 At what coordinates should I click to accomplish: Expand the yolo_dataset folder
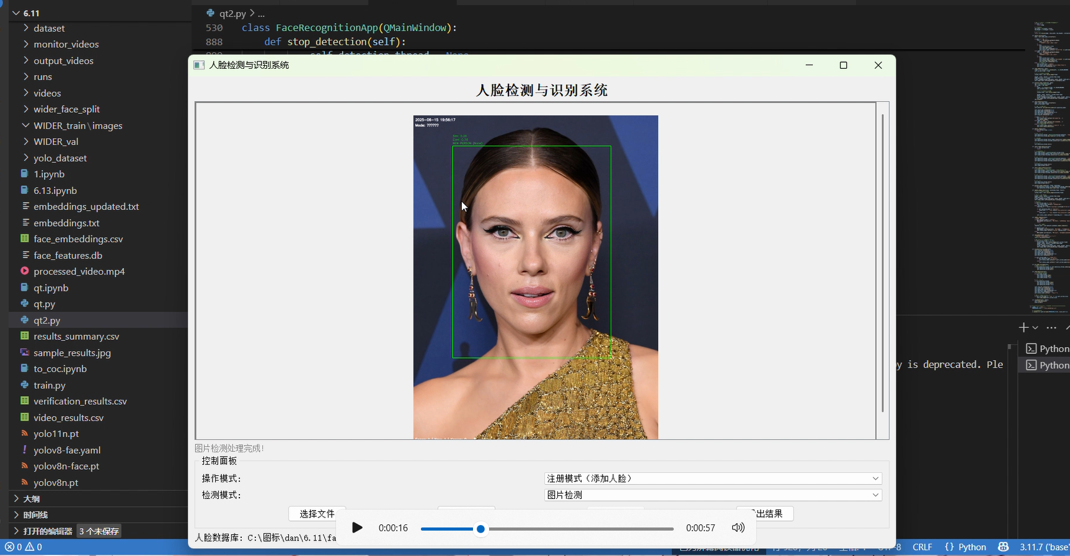click(x=26, y=157)
